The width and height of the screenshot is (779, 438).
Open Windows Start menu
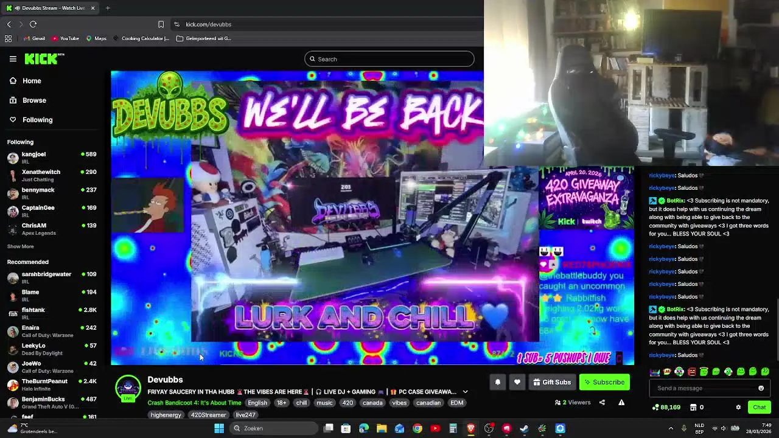point(219,428)
